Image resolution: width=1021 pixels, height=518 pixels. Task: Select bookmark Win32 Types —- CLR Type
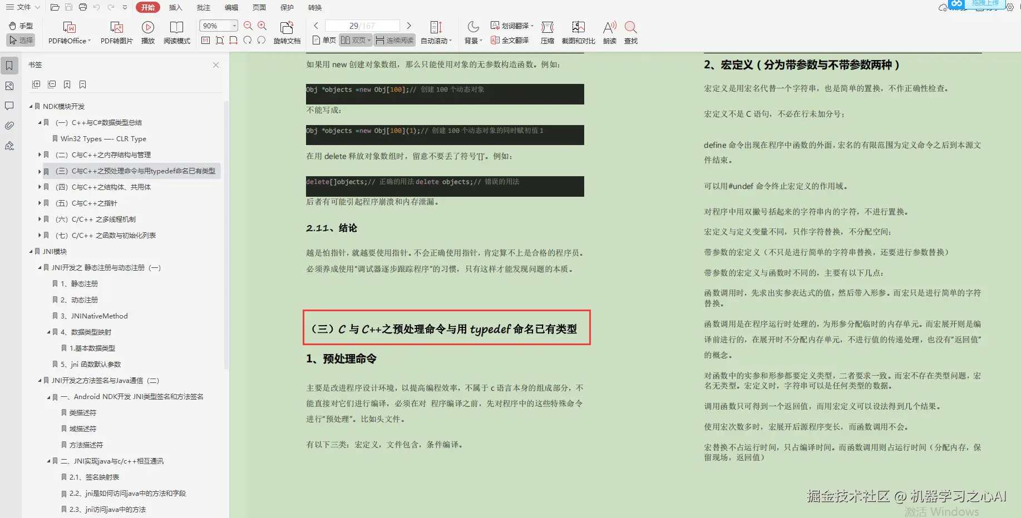click(103, 138)
